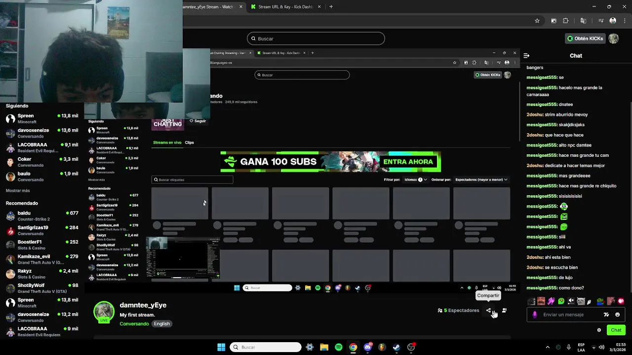Expand the system tray hidden icons chevron
The width and height of the screenshot is (632, 355).
(547, 347)
